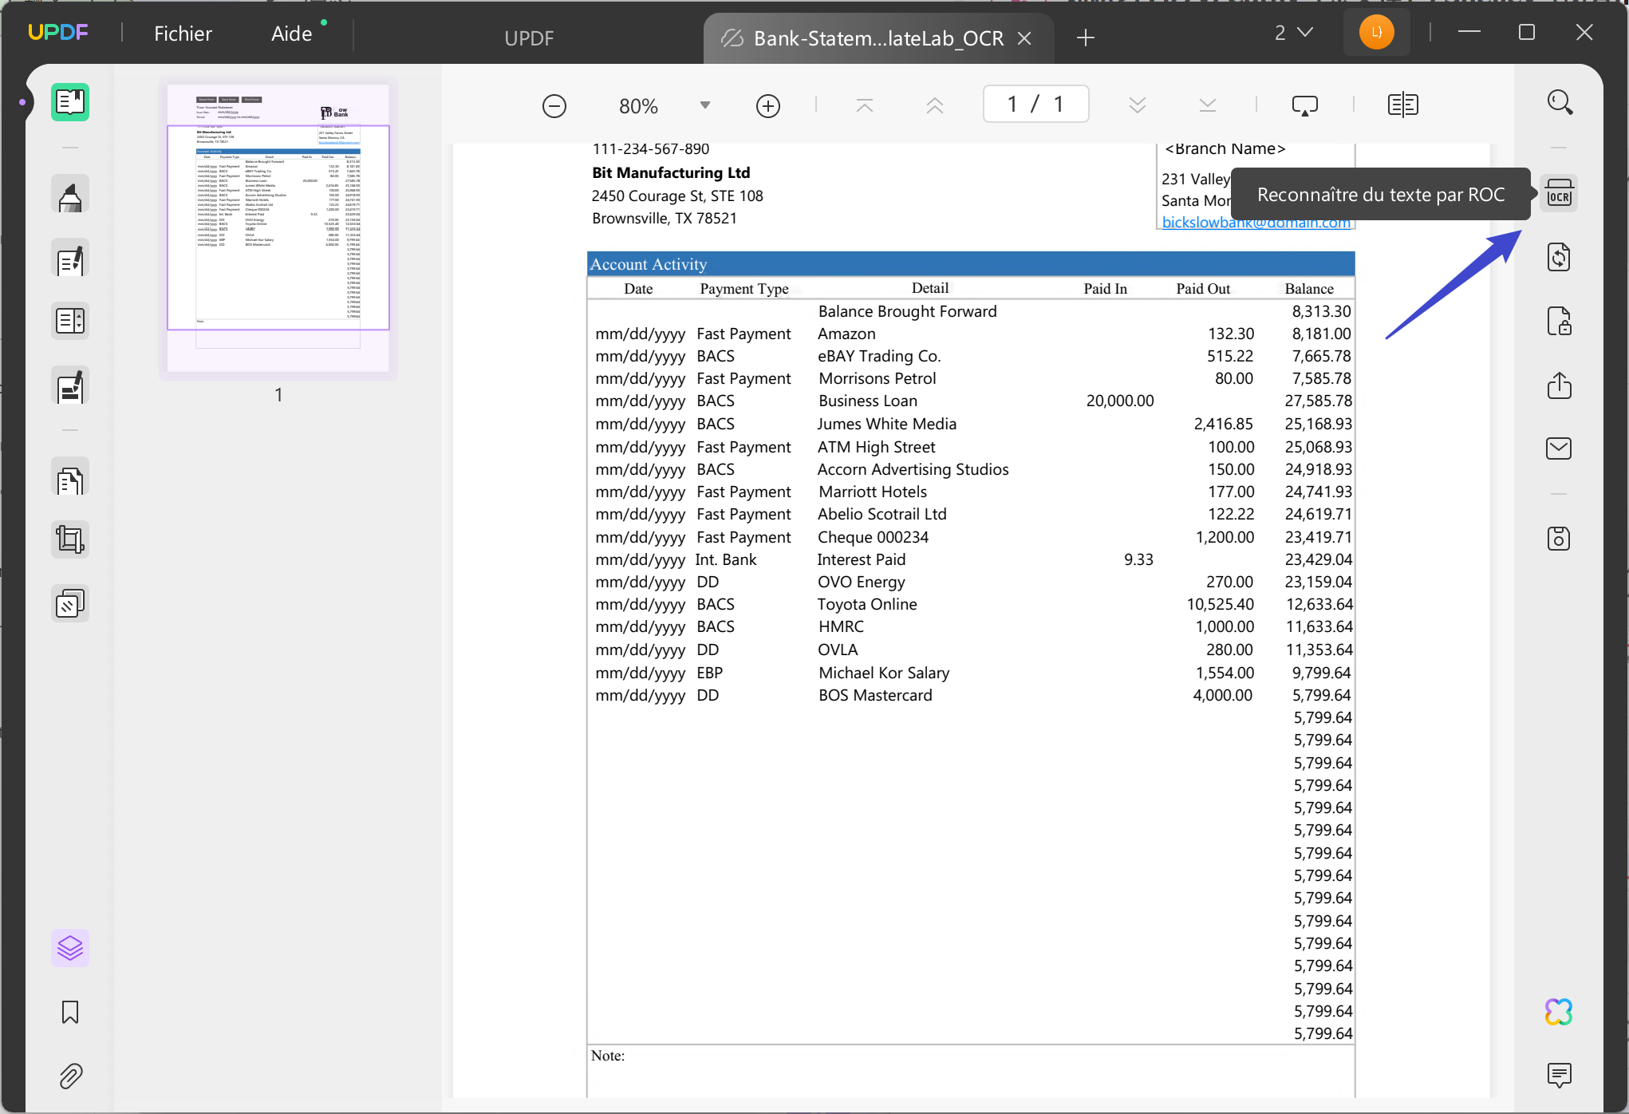This screenshot has height=1114, width=1629.
Task: Click the 111-234-567-890 account number
Action: [x=651, y=149]
